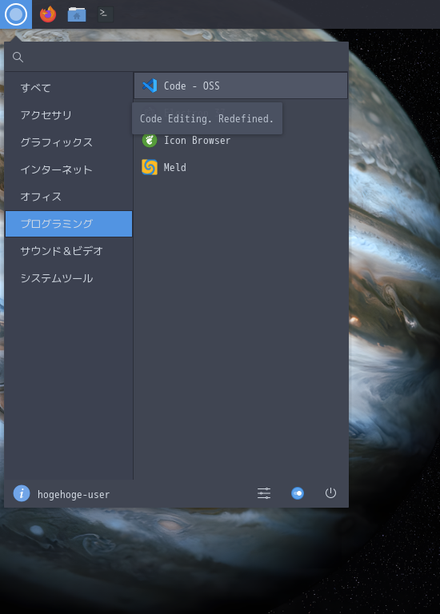The image size is (440, 614).
Task: Open the システムツール category
Action: point(69,278)
